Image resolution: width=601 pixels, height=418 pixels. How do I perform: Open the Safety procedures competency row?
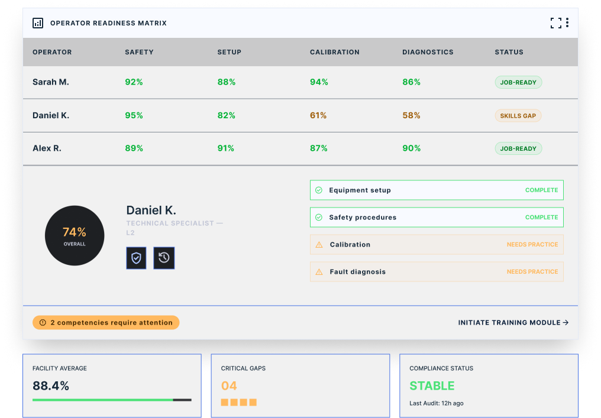pyautogui.click(x=437, y=217)
